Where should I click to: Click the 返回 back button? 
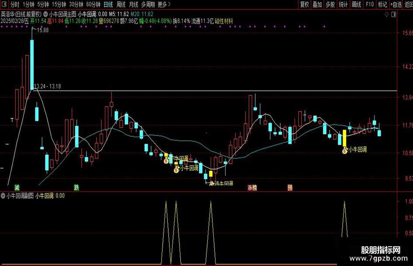click(409, 4)
